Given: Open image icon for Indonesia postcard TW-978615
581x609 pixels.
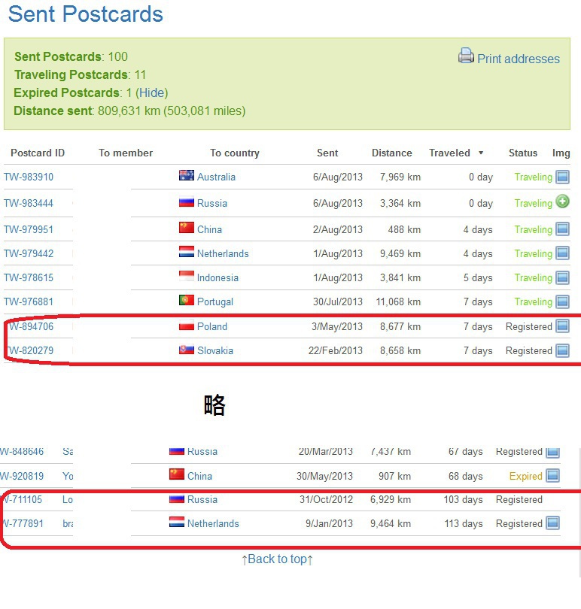Looking at the screenshot, I should [x=562, y=277].
